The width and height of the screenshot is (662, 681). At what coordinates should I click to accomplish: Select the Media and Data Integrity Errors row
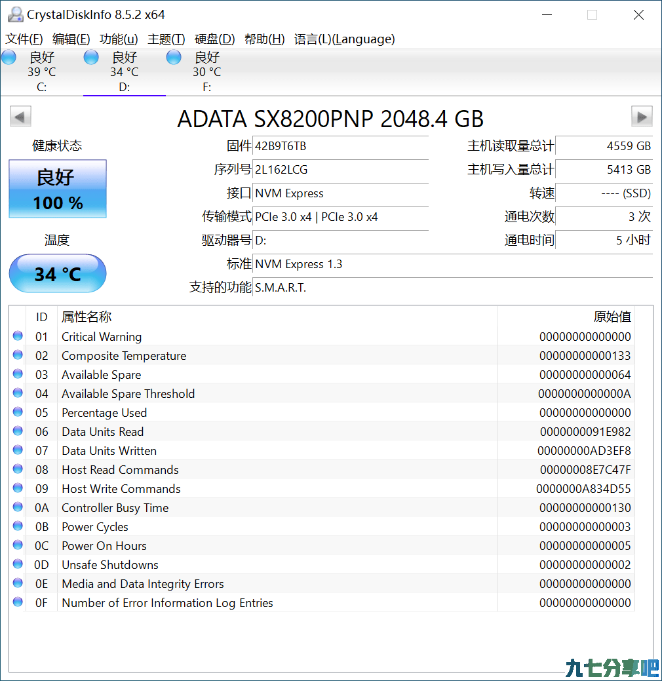(322, 584)
